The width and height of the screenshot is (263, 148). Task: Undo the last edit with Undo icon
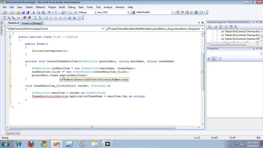(x=49, y=12)
